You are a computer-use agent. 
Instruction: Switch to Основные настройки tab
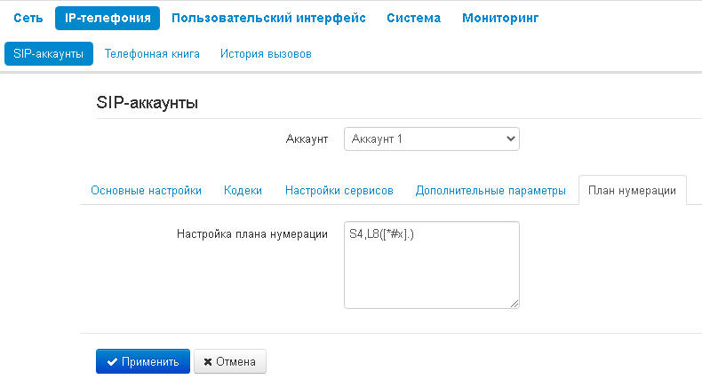pos(146,191)
